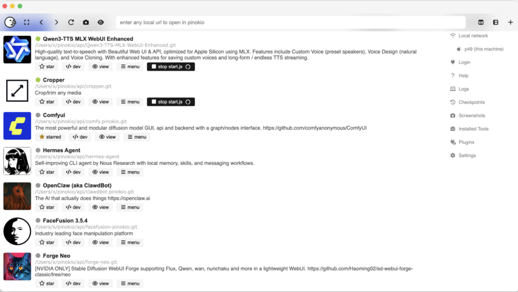Image resolution: width=518 pixels, height=292 pixels.
Task: Open Checkpoints in the sidebar
Action: coord(471,102)
